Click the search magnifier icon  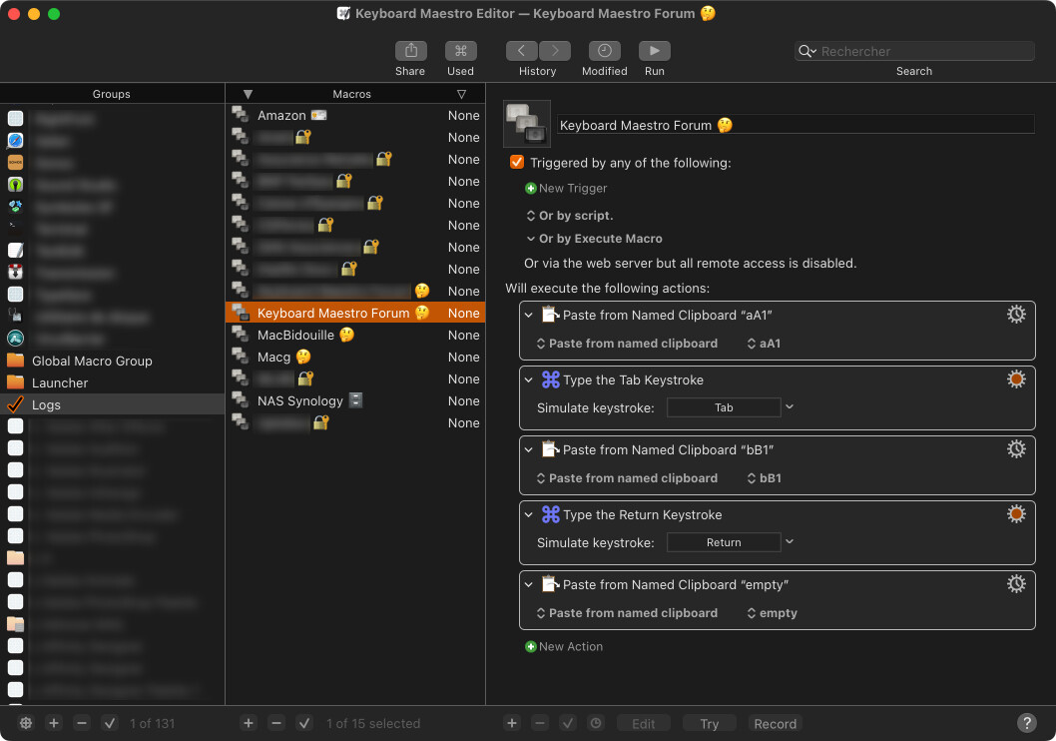click(806, 51)
